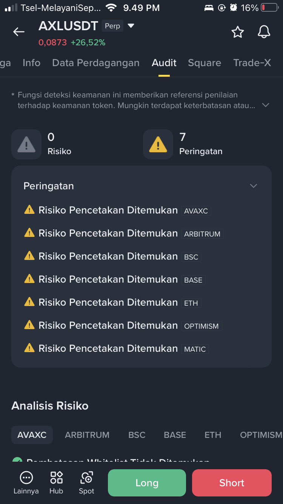Tap the yellow Peringatan warning icon

pos(158,144)
